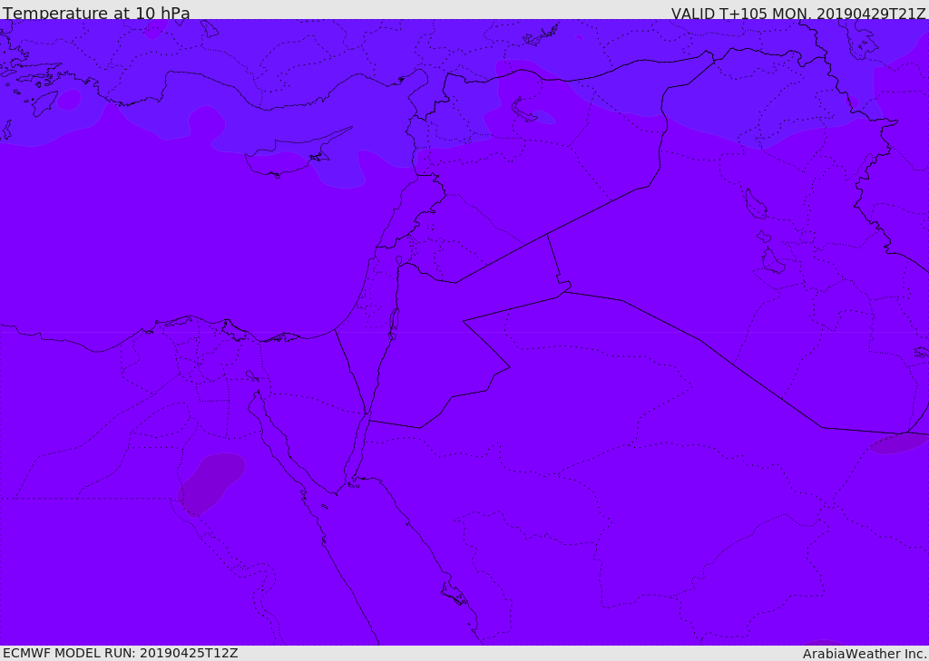Screen dimensions: 929x661
Task: Click the dark purple patch near the Kuwait border
Action: pyautogui.click(x=897, y=443)
